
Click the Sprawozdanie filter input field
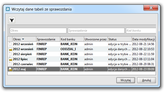click(96, 31)
